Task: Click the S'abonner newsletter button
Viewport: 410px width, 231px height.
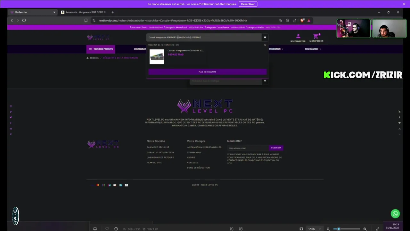Action: (x=276, y=148)
